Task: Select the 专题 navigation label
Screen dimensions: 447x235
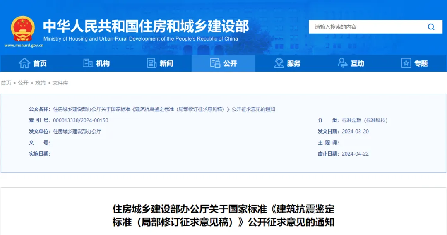Action: pyautogui.click(x=421, y=64)
